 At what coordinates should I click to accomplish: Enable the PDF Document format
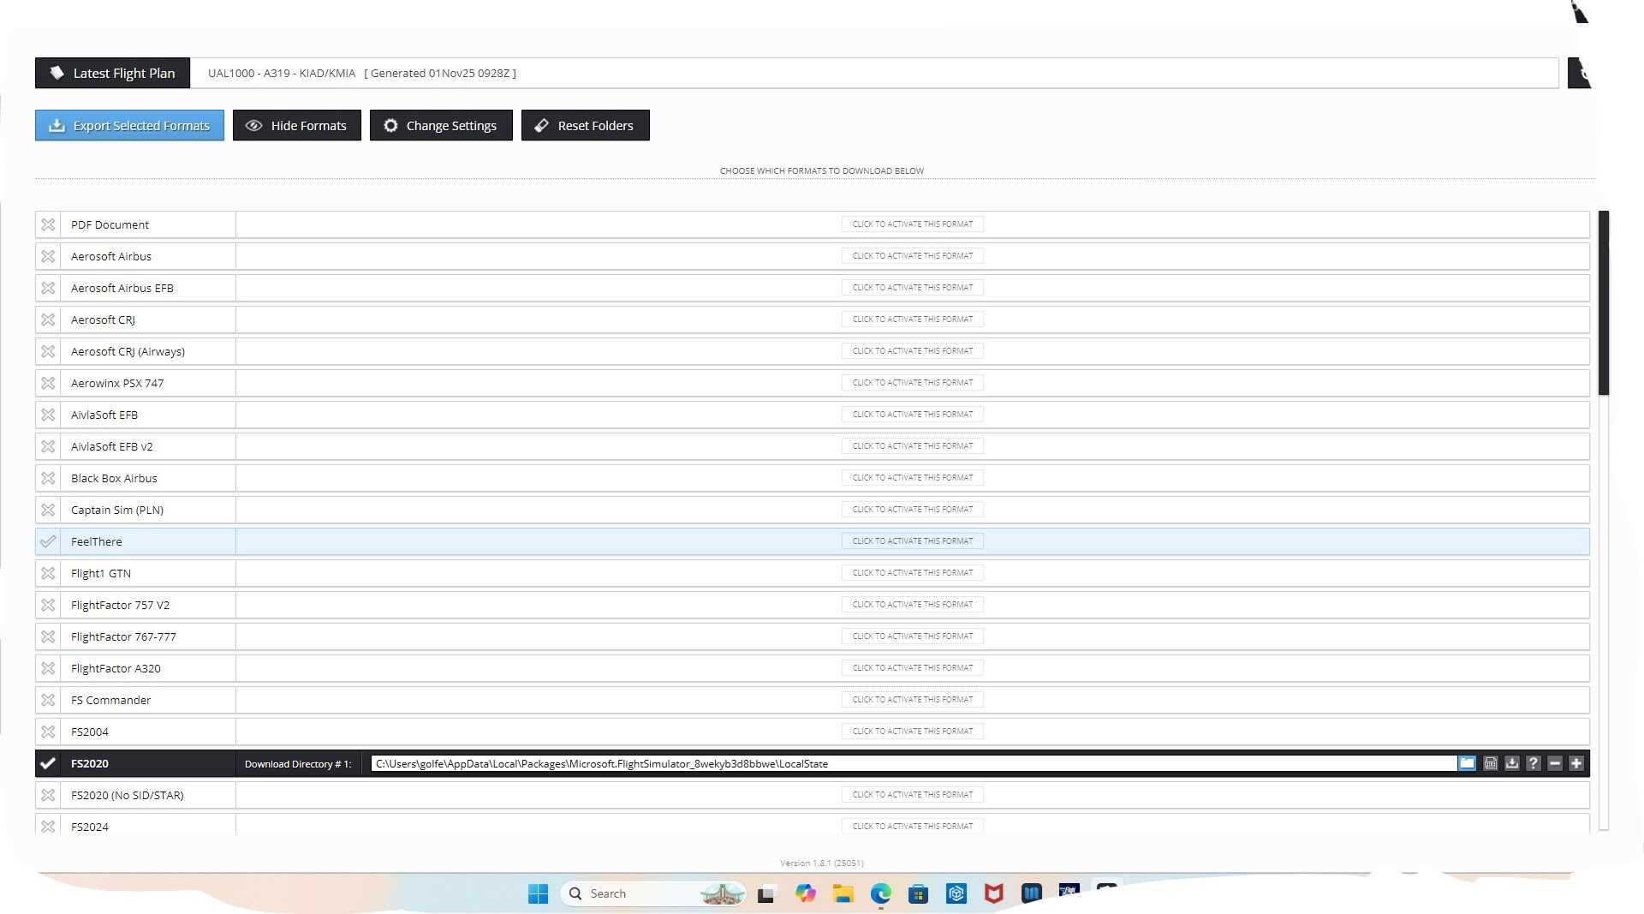click(x=48, y=224)
